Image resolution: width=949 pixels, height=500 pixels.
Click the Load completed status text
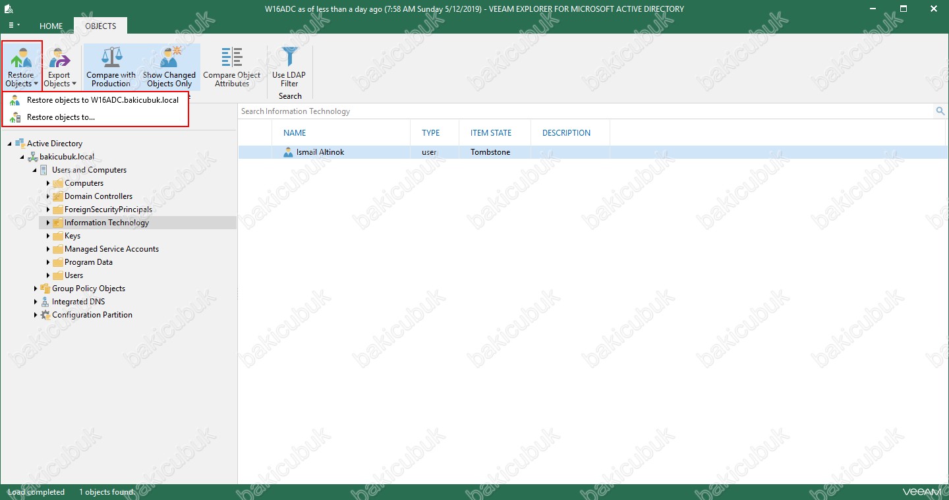36,492
